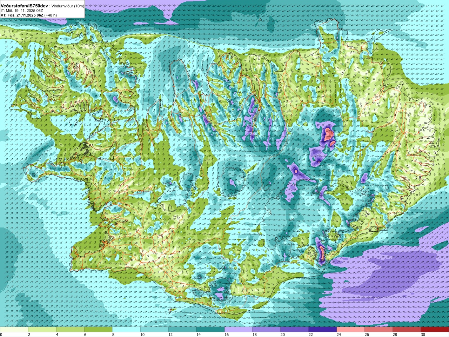Screen dimensions: 449x337
Task: Click the legend scale label '28'
Action: (395, 335)
